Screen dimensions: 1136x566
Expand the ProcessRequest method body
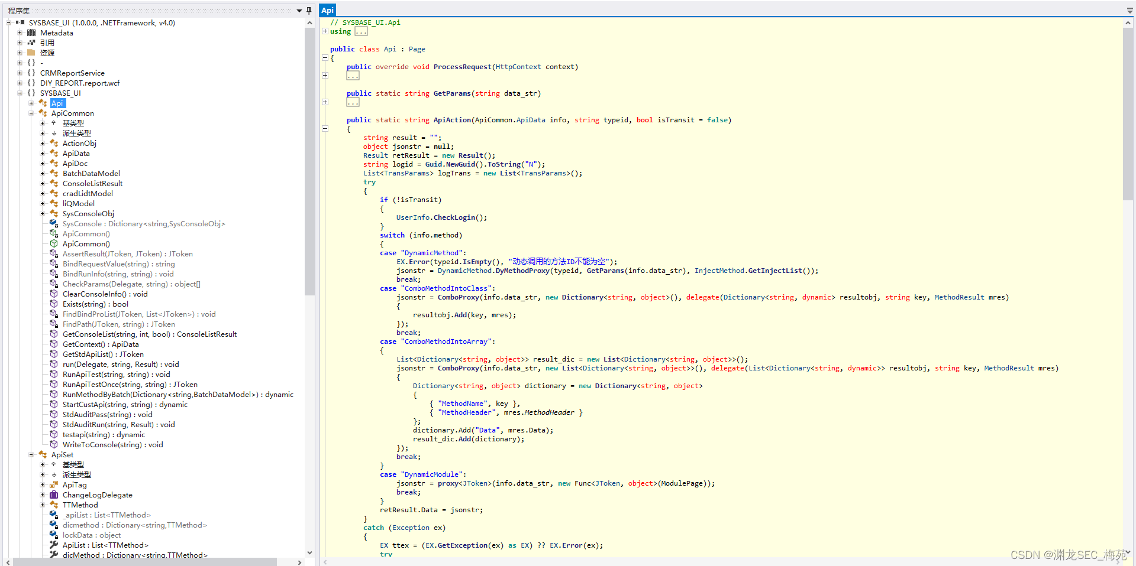(325, 76)
